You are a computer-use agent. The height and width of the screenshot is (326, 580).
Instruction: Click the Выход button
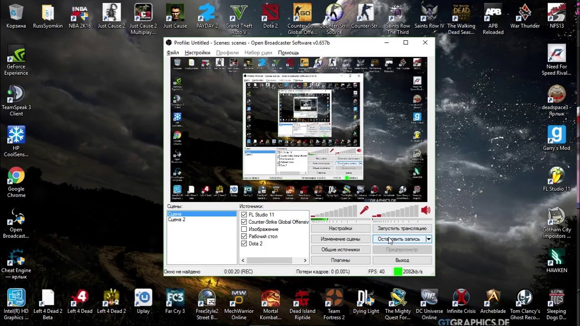[402, 260]
